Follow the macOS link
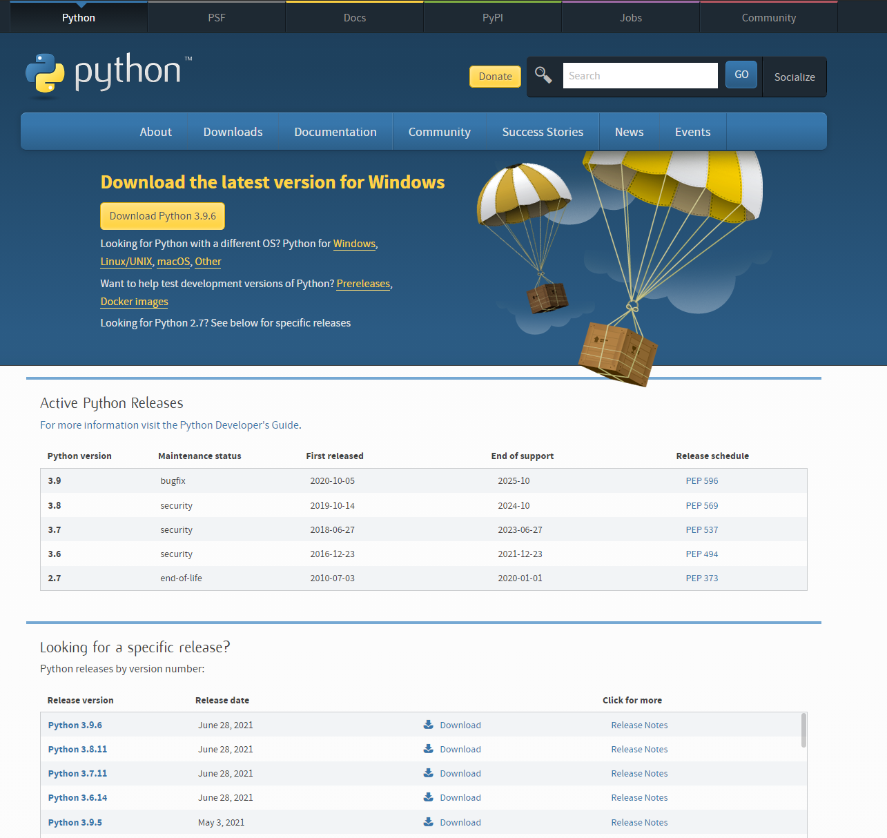The image size is (887, 838). tap(173, 262)
